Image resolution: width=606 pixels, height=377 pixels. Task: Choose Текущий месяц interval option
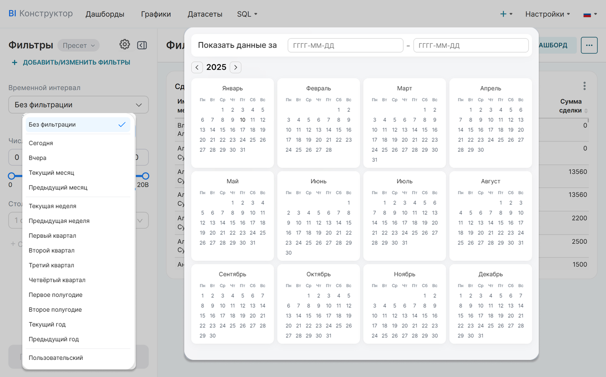pos(51,173)
